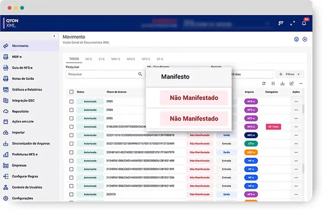Check the box for the first 2905 row
The image size is (323, 213).
coord(71,102)
